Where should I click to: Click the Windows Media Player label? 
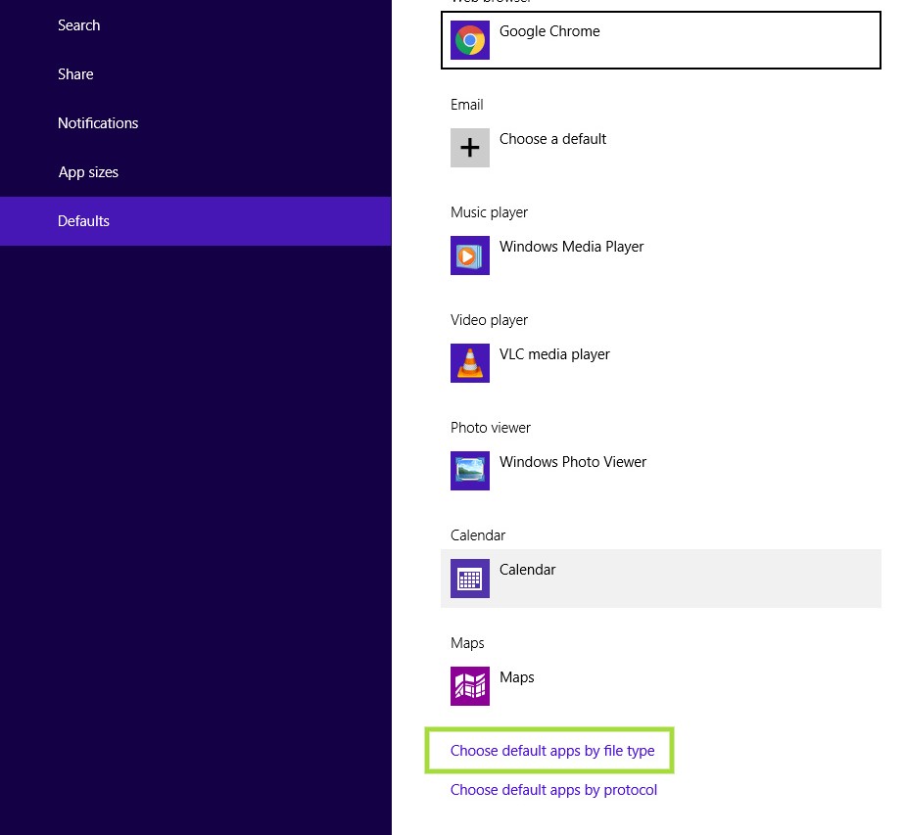point(571,247)
